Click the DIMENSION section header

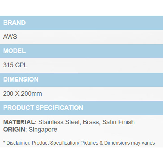pyautogui.click(x=21, y=80)
